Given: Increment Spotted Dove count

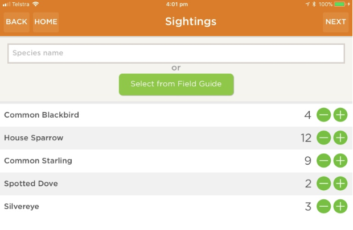Looking at the screenshot, I should tap(340, 183).
